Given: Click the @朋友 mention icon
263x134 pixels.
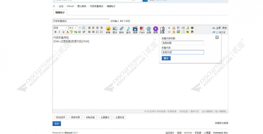Looking at the screenshot, I should (149, 30).
